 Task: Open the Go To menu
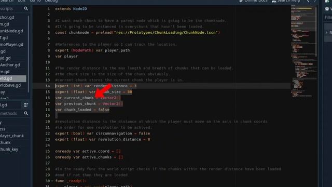pos(35,1)
